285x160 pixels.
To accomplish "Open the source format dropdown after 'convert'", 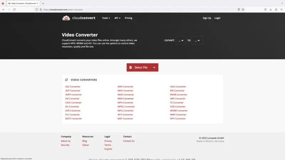I will tap(181, 41).
